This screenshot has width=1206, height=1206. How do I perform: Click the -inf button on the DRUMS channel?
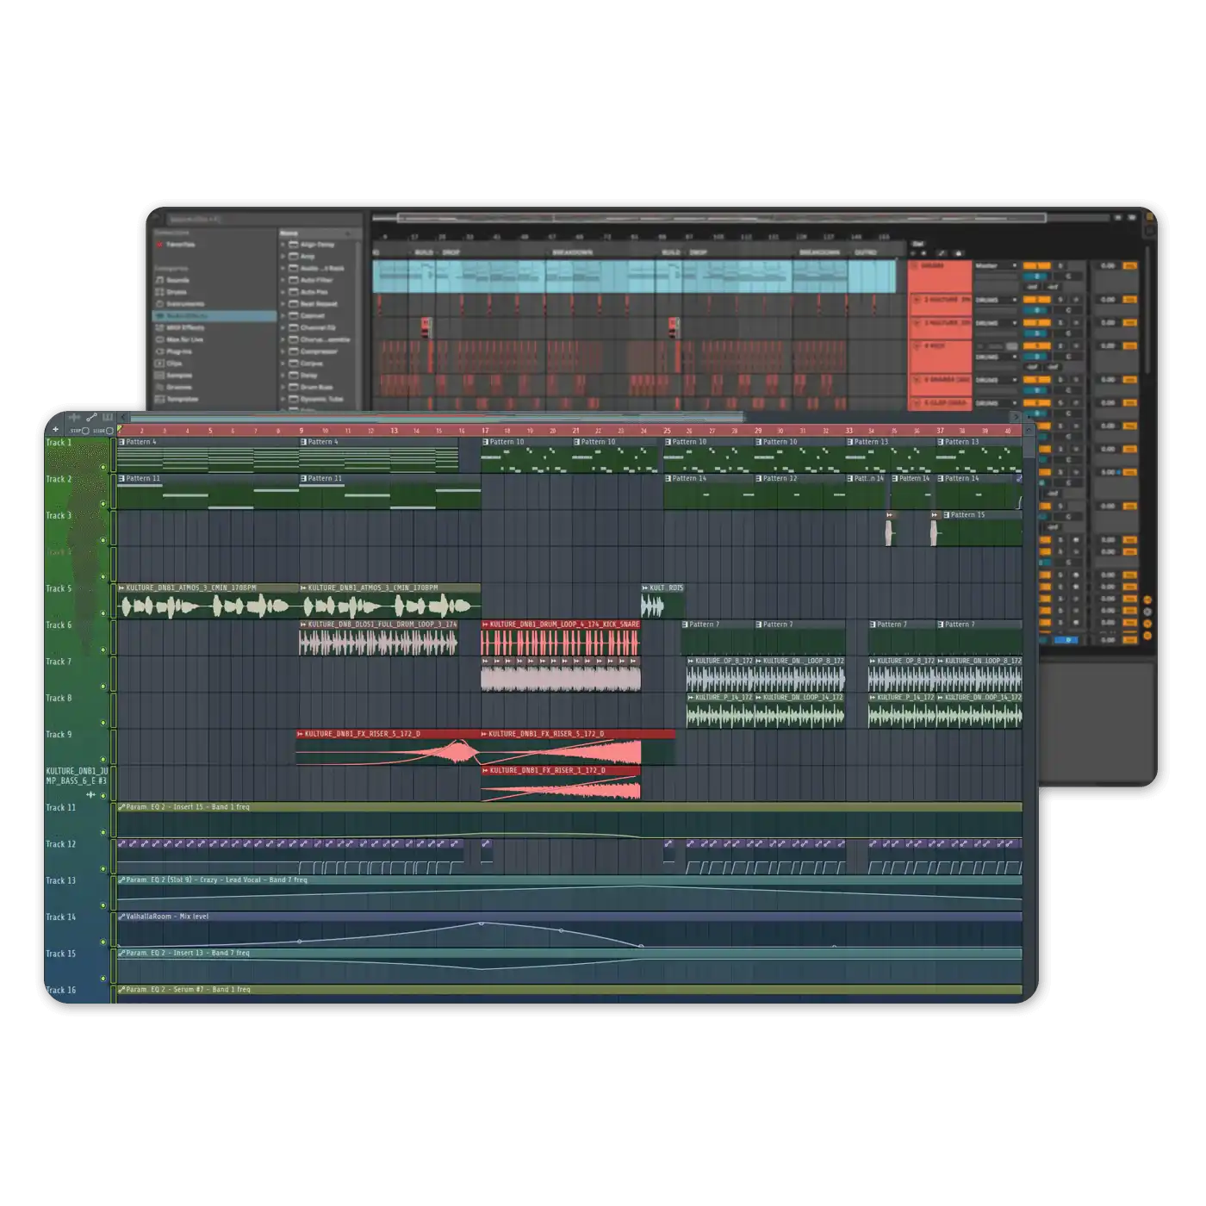[x=1031, y=286]
